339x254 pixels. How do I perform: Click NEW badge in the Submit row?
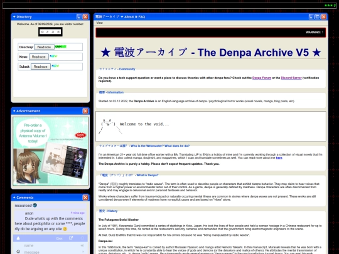(x=55, y=66)
